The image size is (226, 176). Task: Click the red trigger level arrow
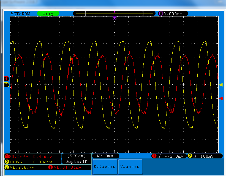[x=221, y=98]
